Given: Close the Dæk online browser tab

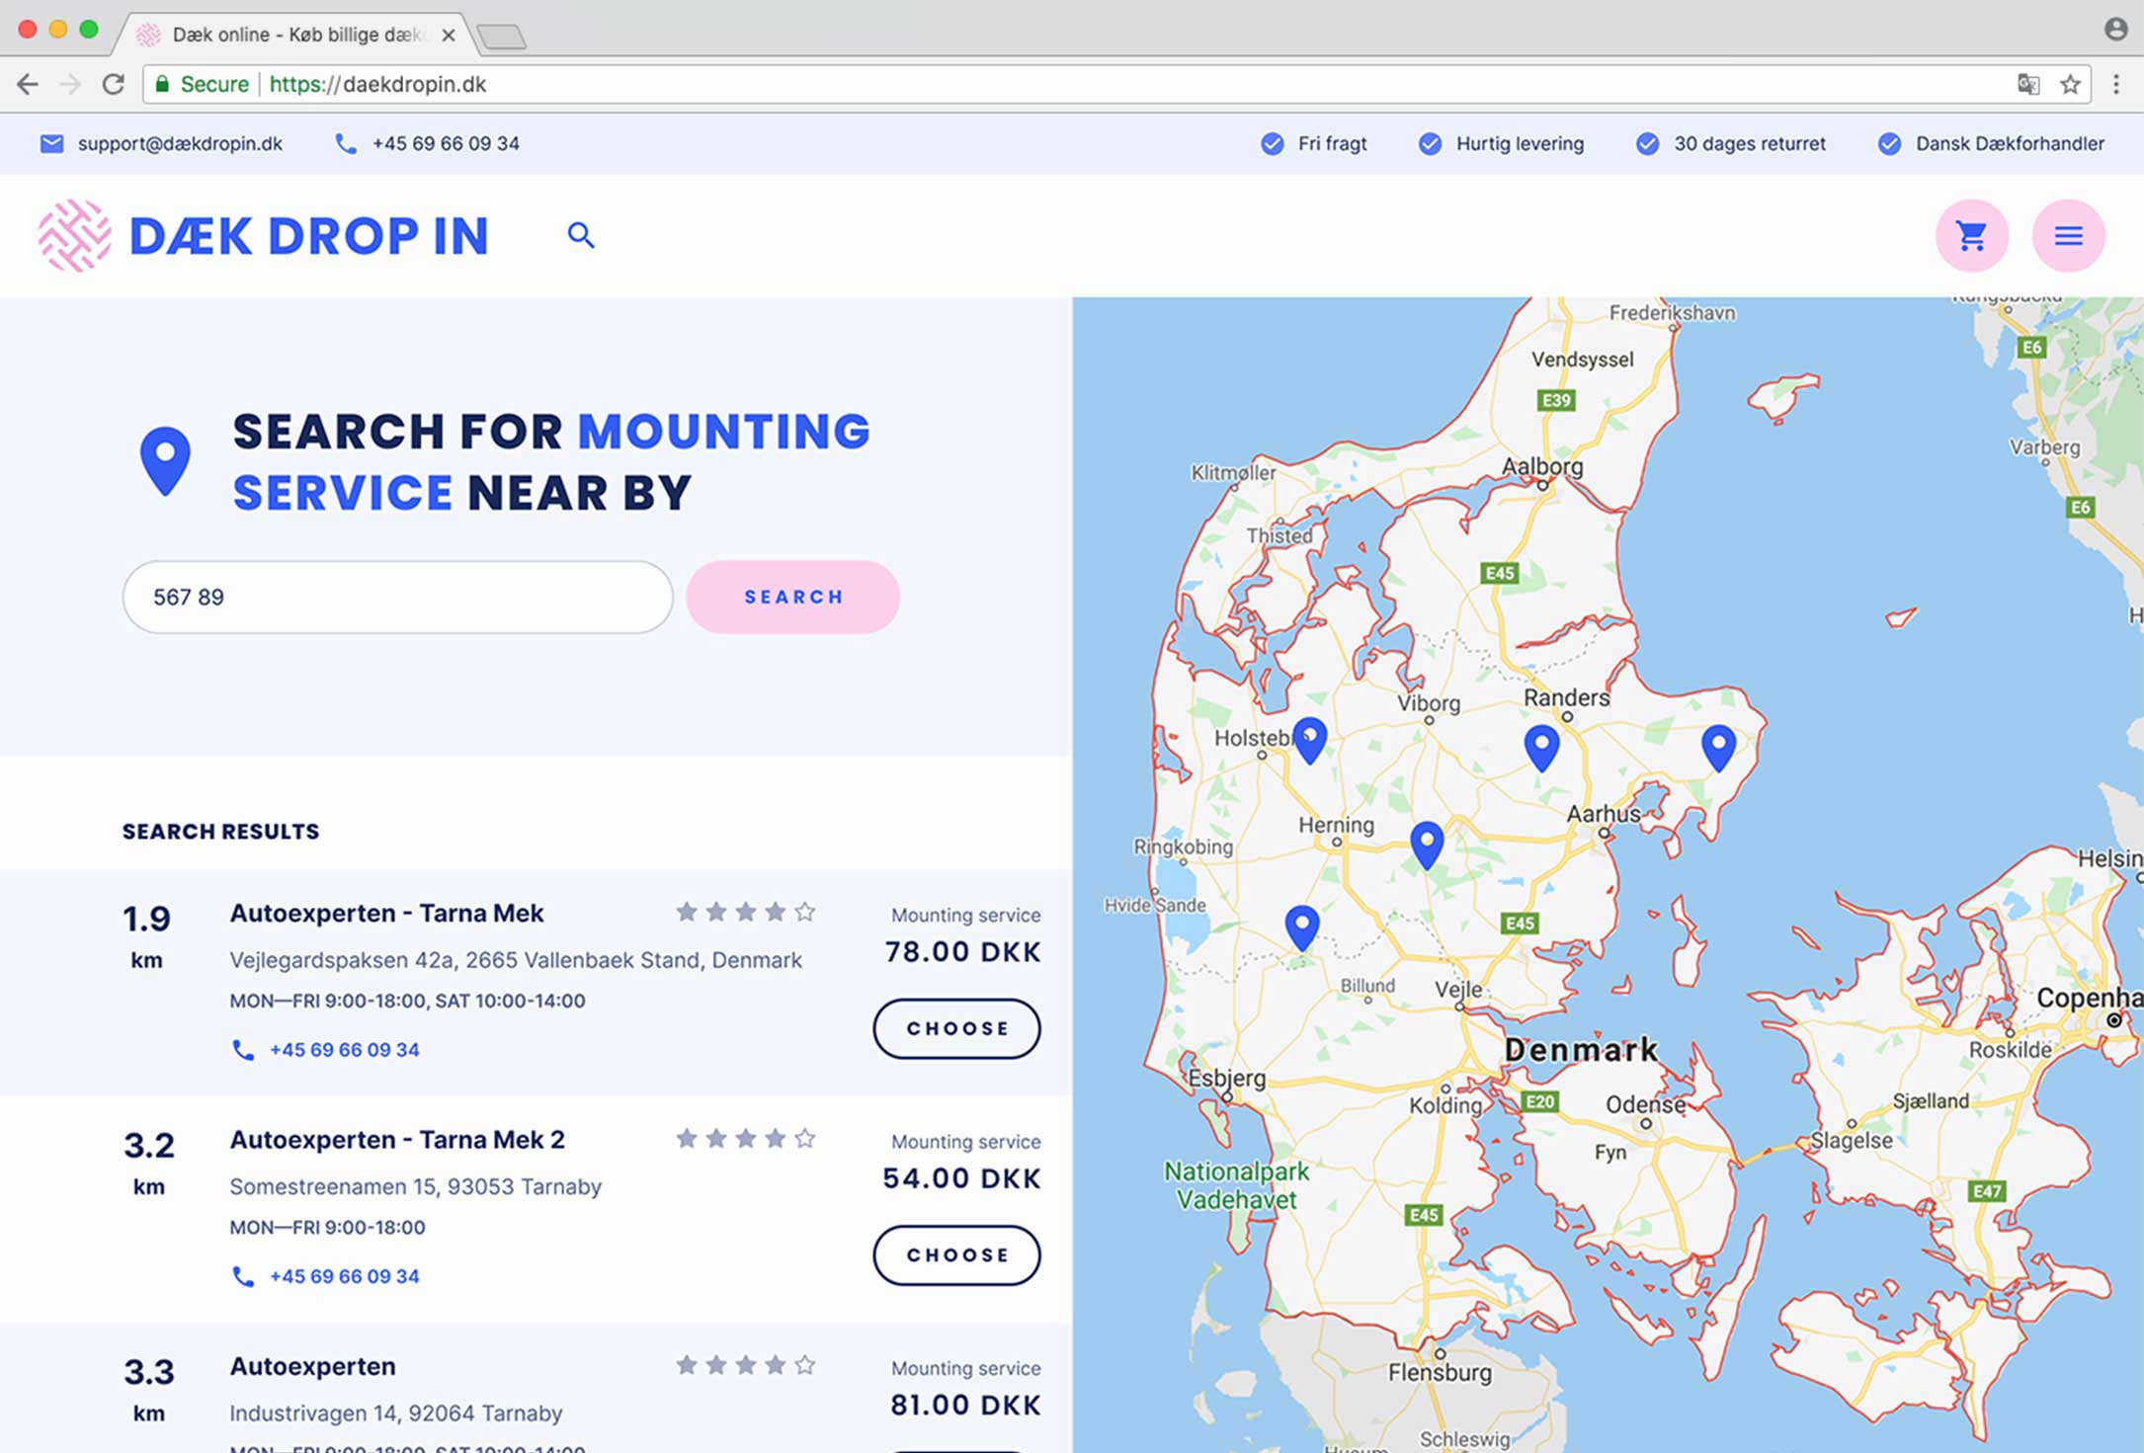Looking at the screenshot, I should [449, 36].
